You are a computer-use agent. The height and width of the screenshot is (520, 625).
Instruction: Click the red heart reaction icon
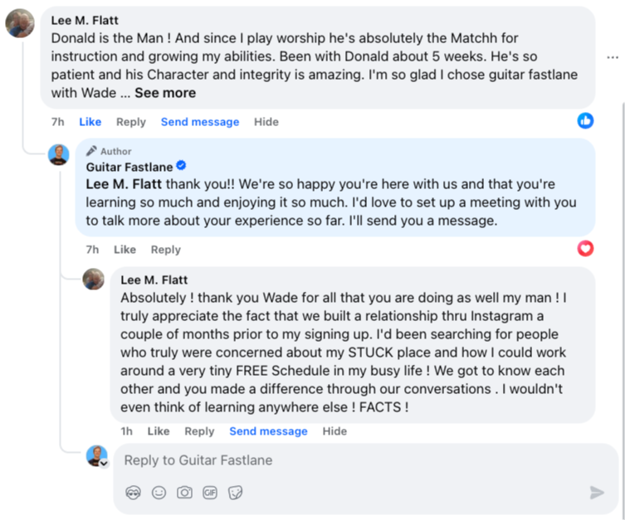[x=586, y=248]
